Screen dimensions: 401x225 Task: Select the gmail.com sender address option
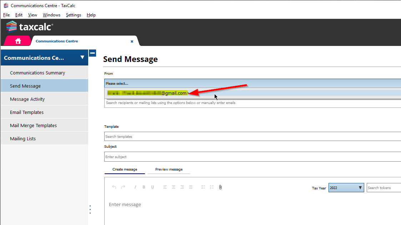point(254,93)
